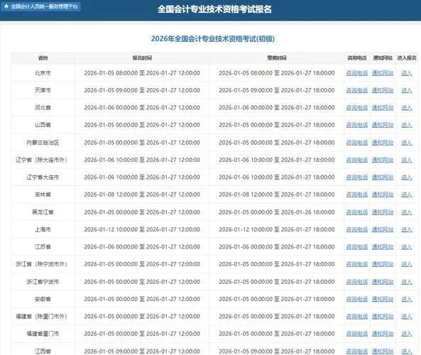Open 通知网站 for 浙江省（除宁波市外）
421x355 pixels.
(x=383, y=264)
